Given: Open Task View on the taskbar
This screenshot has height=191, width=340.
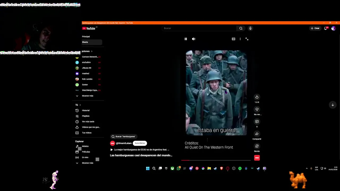Looking at the screenshot, I should 160,168.
